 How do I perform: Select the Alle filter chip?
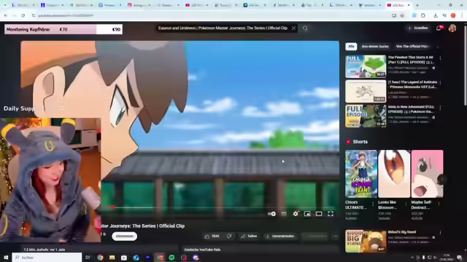351,47
